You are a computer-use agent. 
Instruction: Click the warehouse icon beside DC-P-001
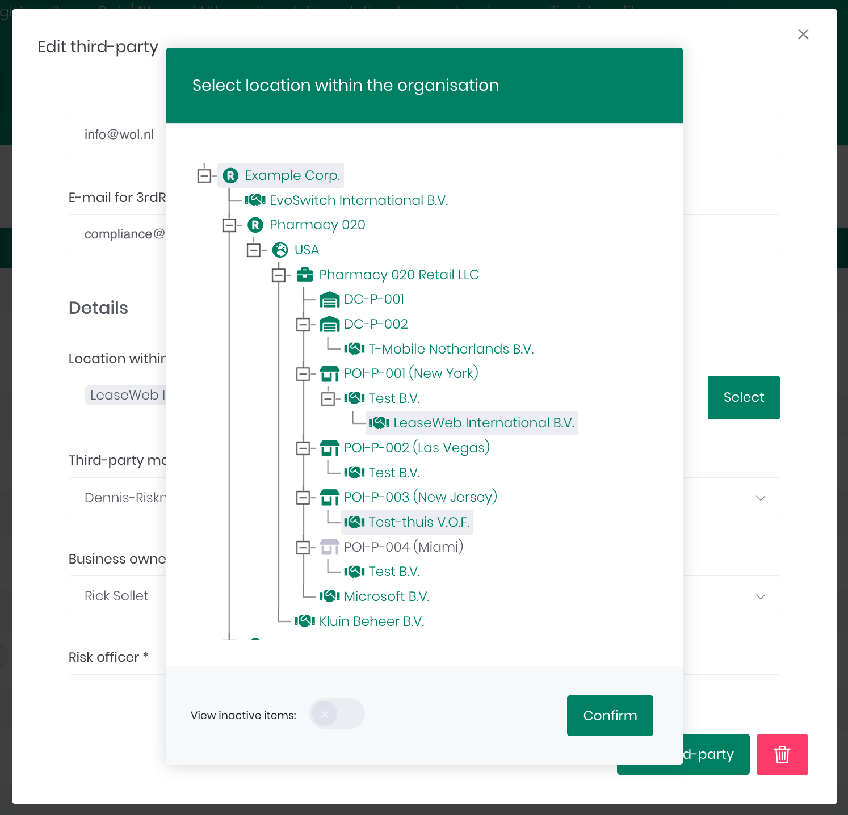coord(330,299)
